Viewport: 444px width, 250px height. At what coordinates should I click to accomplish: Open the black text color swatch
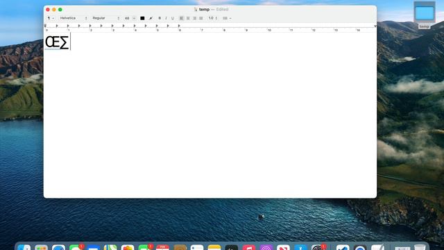pyautogui.click(x=142, y=18)
